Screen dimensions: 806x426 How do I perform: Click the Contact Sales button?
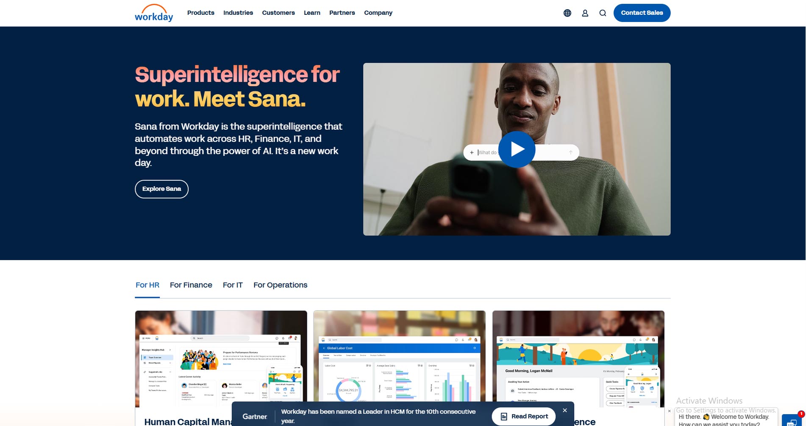click(642, 13)
